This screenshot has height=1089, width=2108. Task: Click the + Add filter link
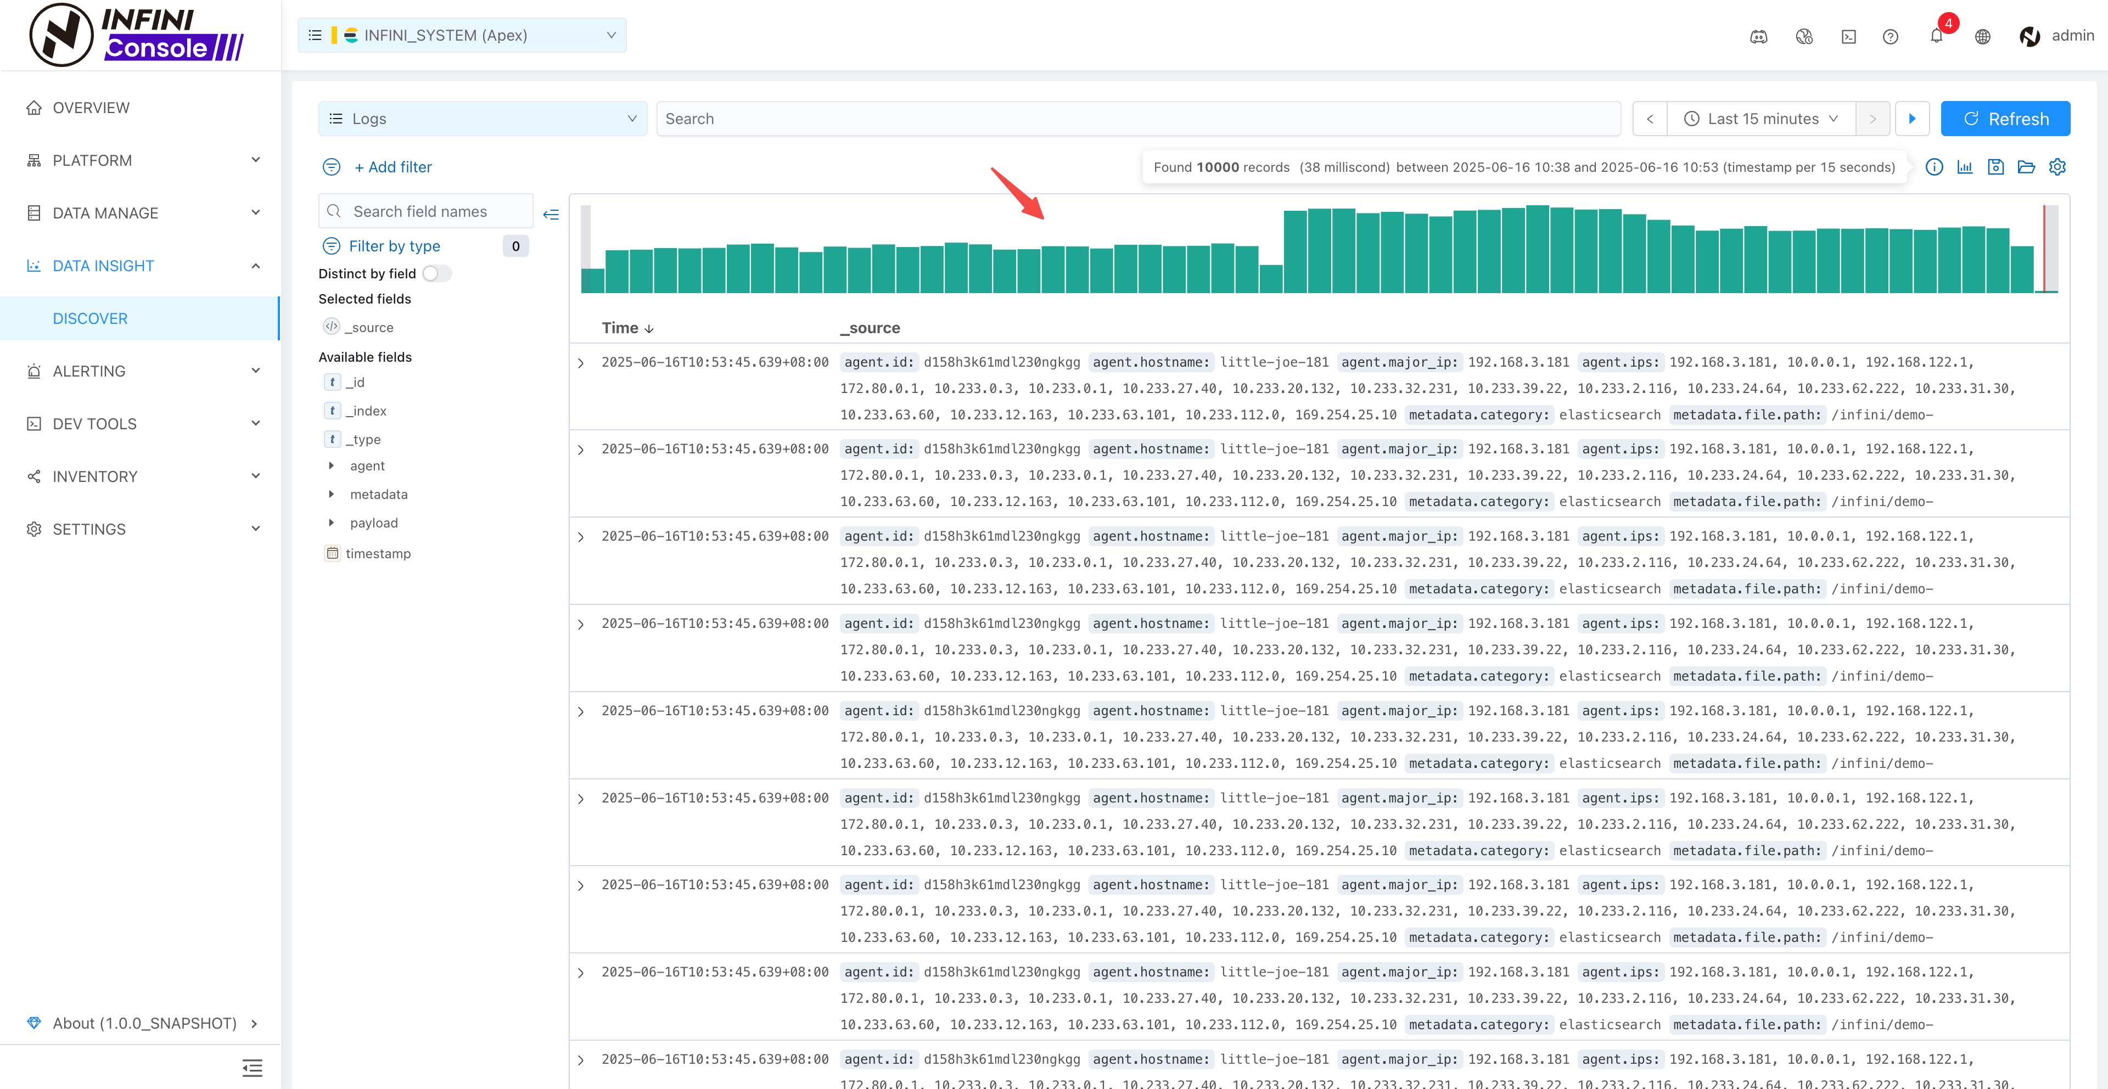393,167
